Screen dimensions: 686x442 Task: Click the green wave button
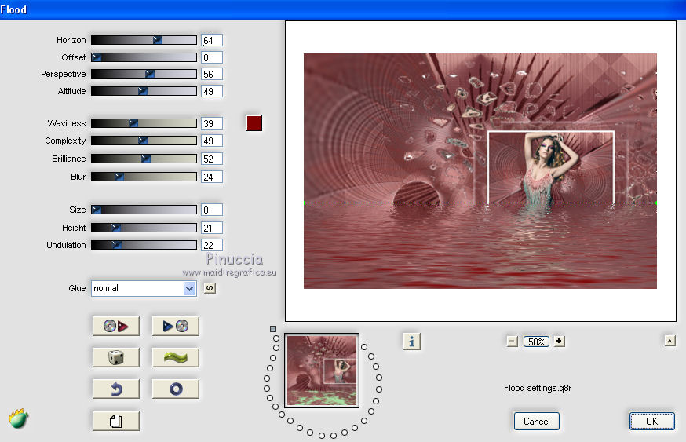point(176,357)
